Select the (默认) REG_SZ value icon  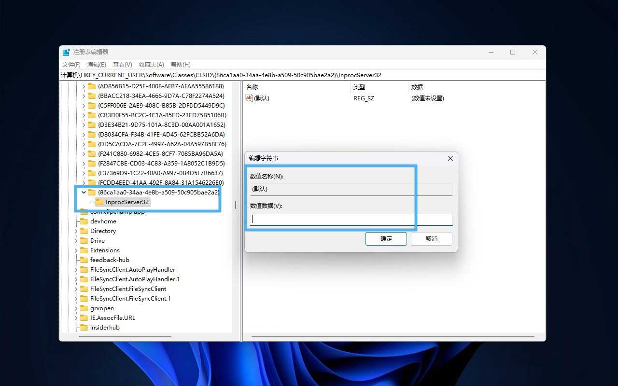coord(249,98)
